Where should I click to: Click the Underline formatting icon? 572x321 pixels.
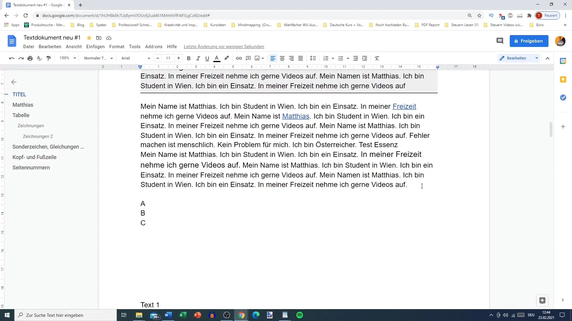coord(207,58)
